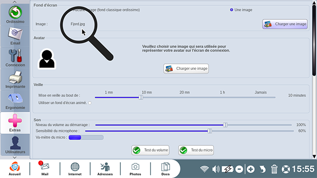Open the Imprimante settings section
The height and width of the screenshot is (178, 317).
[x=15, y=79]
